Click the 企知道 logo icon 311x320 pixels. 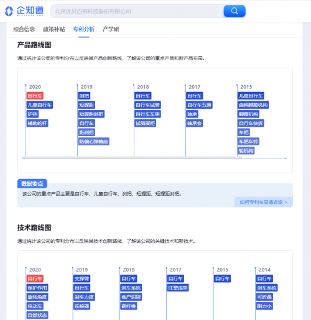click(x=9, y=11)
